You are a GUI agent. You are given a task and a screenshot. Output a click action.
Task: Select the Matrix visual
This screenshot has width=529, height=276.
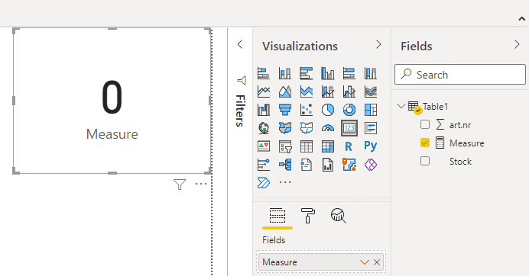328,146
